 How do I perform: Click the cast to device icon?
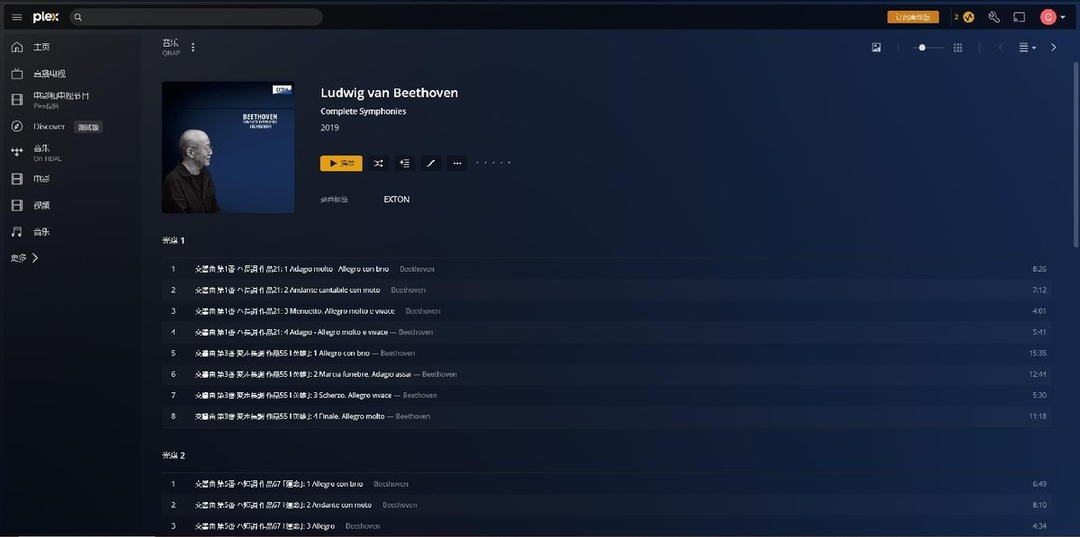pyautogui.click(x=1020, y=17)
